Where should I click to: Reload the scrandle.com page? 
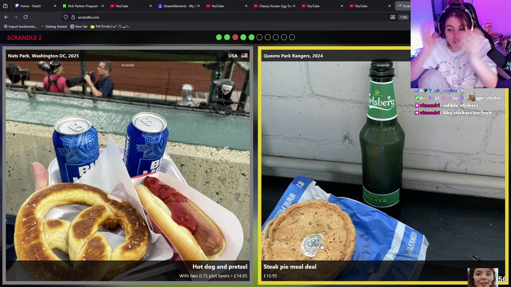point(26,17)
